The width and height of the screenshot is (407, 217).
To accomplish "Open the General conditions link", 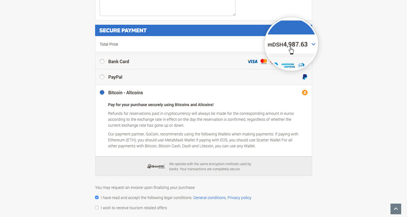I will pyautogui.click(x=209, y=198).
